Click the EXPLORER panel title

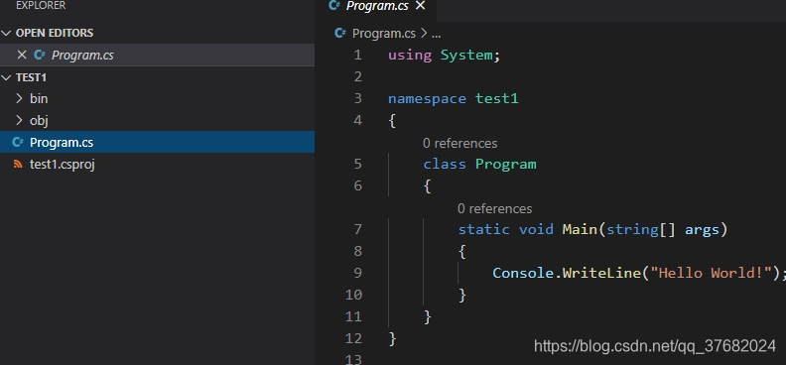[x=41, y=6]
